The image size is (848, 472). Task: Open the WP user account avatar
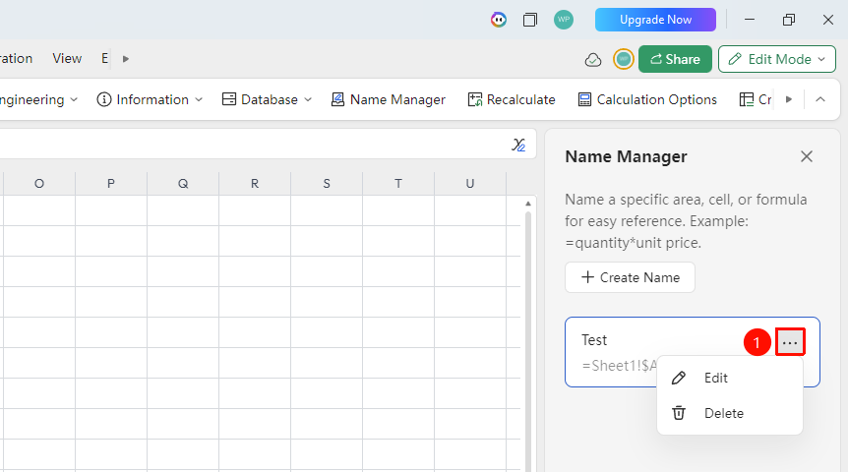point(563,20)
